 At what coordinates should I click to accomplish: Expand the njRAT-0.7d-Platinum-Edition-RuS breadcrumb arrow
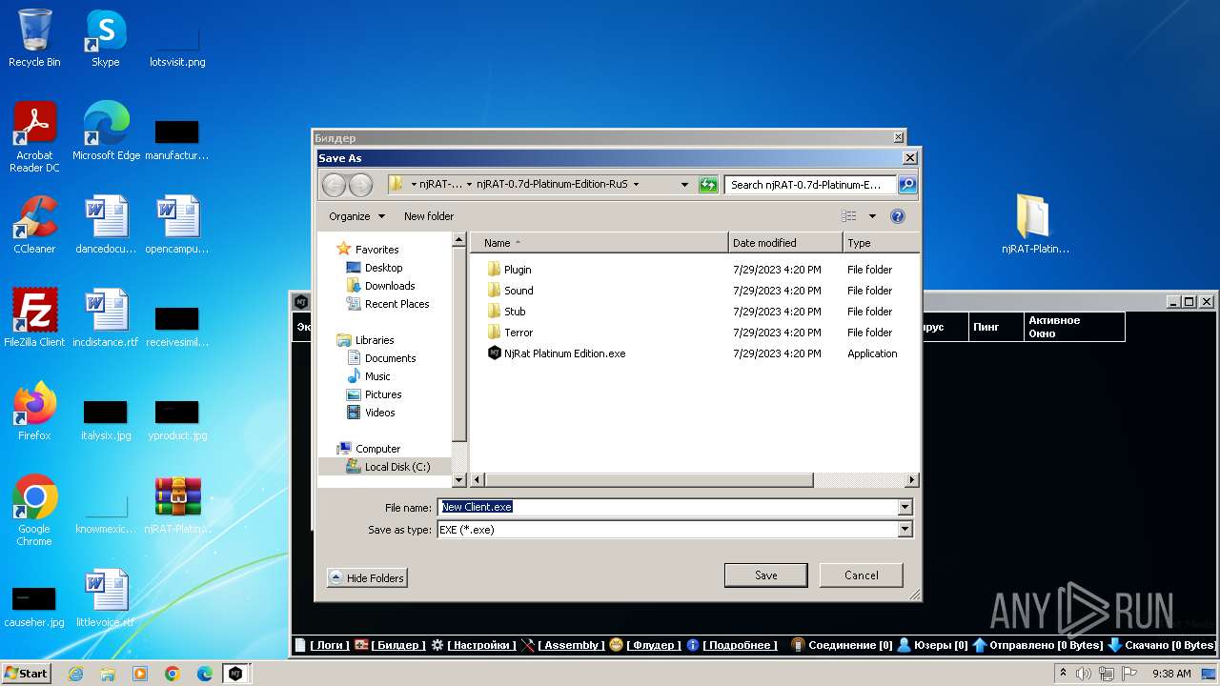pos(636,185)
